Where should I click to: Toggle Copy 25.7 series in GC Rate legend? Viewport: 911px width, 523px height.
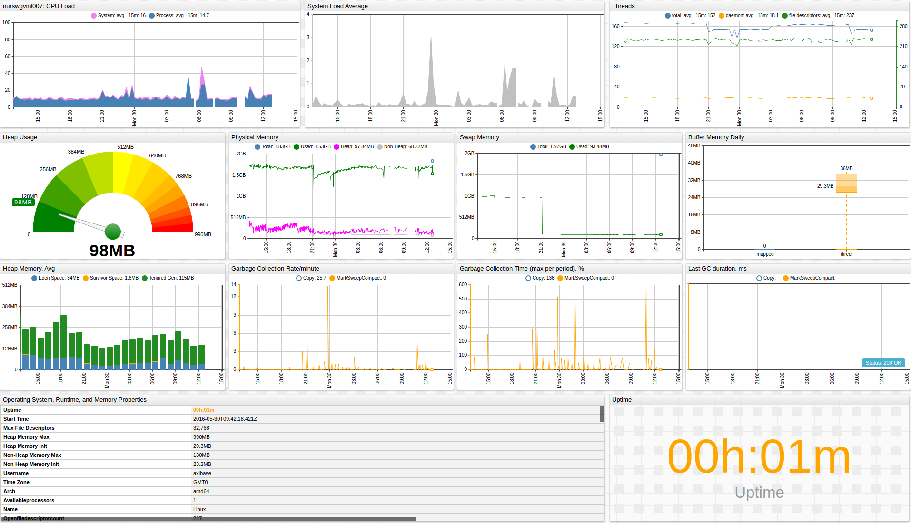[x=311, y=278]
